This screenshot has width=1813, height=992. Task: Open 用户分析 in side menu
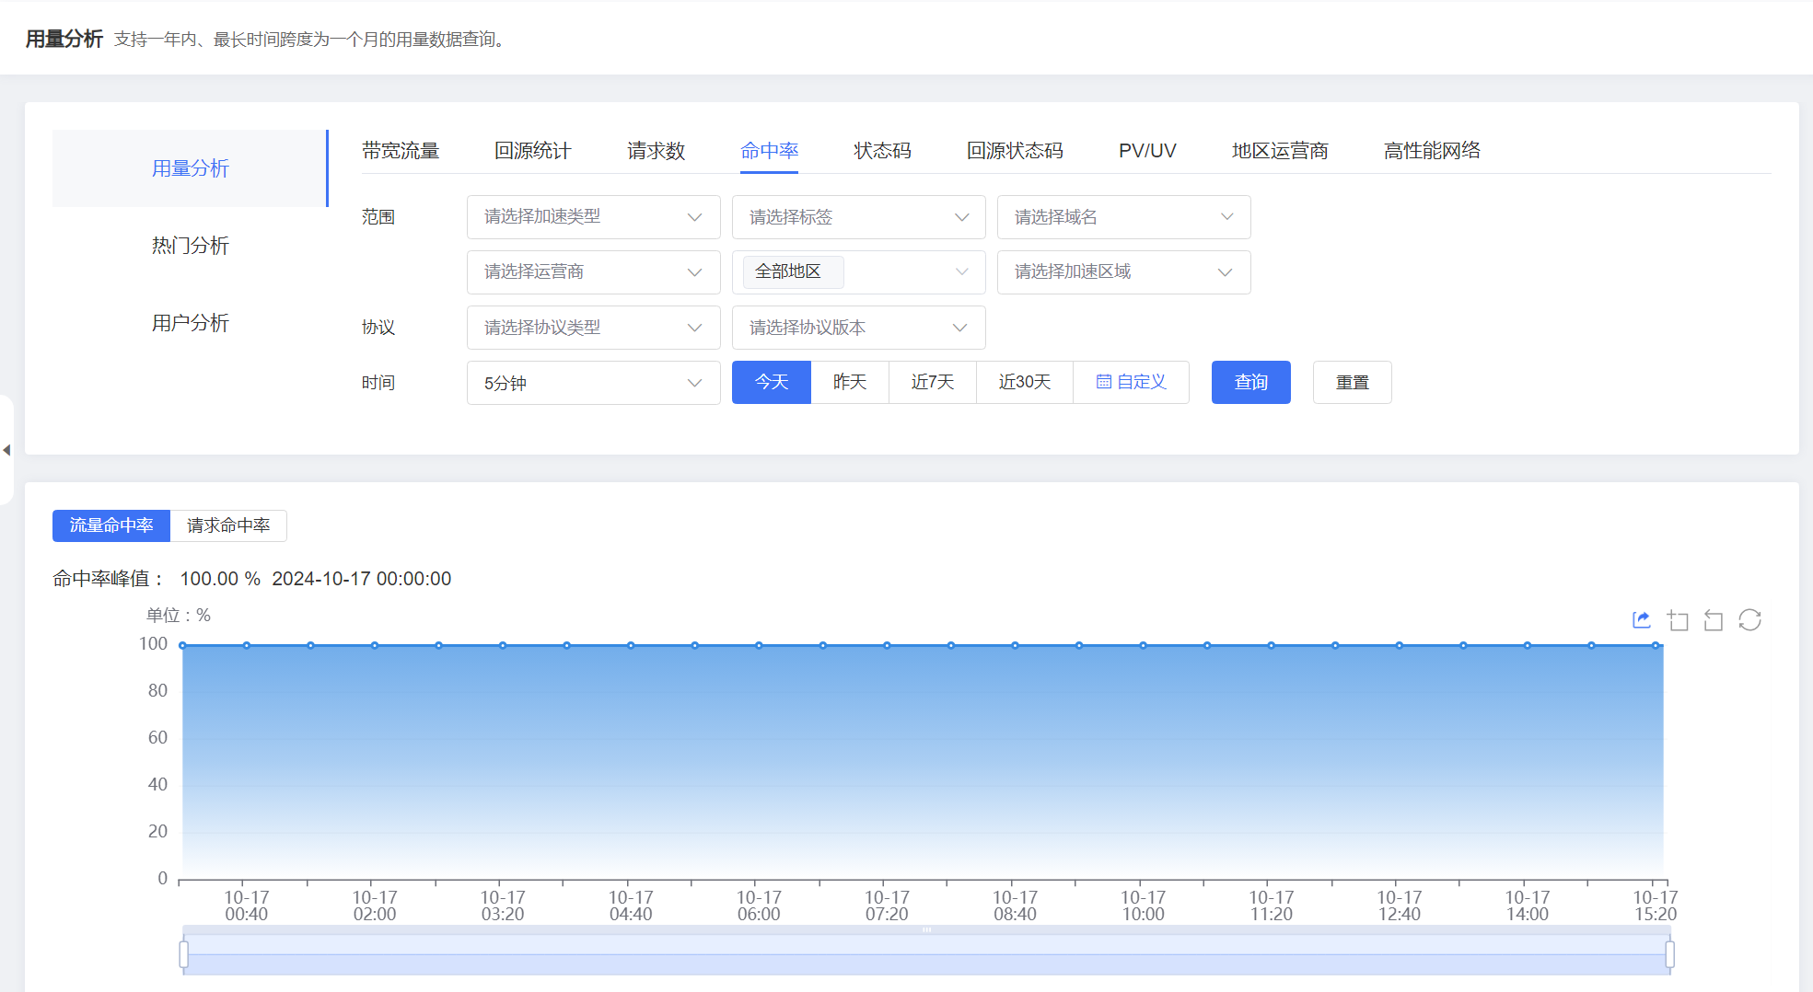point(191,323)
